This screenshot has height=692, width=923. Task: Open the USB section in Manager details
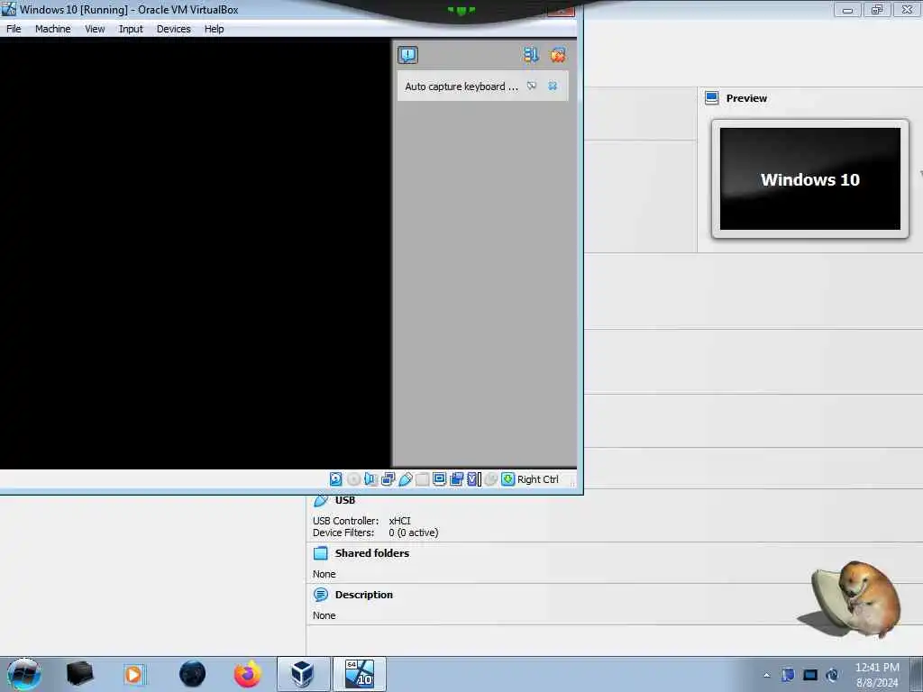coord(345,500)
